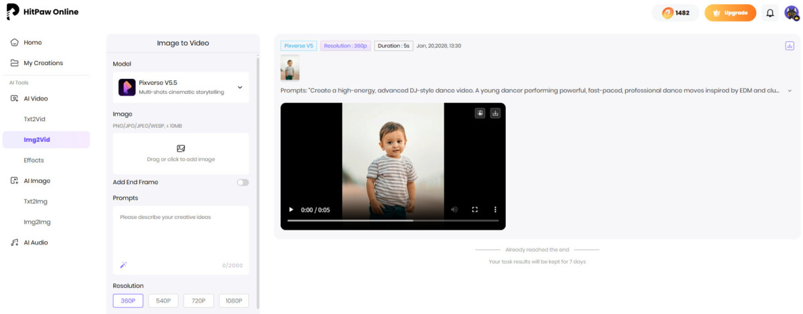The image size is (803, 314).
Task: Download the task result via top-right icon
Action: [790, 46]
